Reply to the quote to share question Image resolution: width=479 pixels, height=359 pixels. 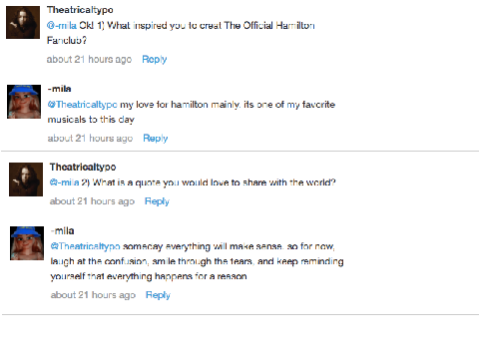click(157, 201)
